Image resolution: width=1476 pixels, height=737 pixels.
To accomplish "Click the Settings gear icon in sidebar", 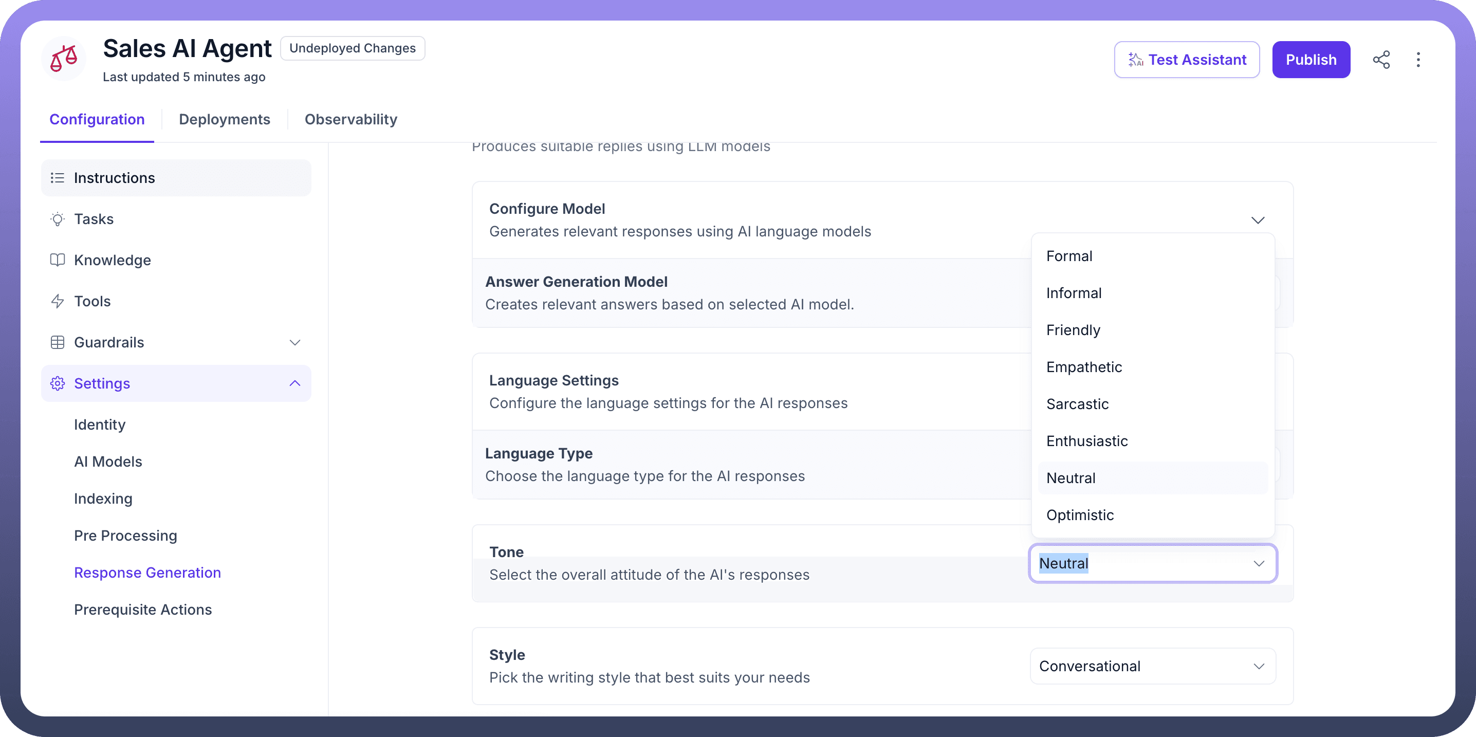I will tap(57, 383).
